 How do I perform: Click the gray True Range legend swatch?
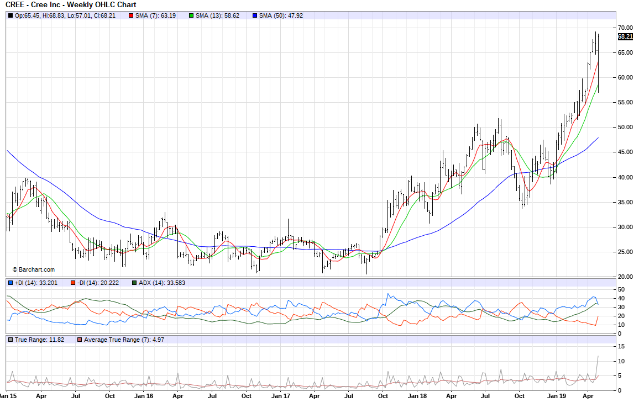11,340
